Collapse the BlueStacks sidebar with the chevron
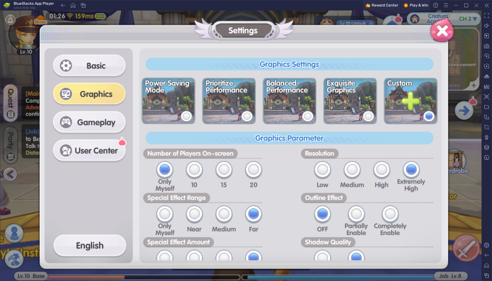Image resolution: width=492 pixels, height=281 pixels. tap(486, 5)
